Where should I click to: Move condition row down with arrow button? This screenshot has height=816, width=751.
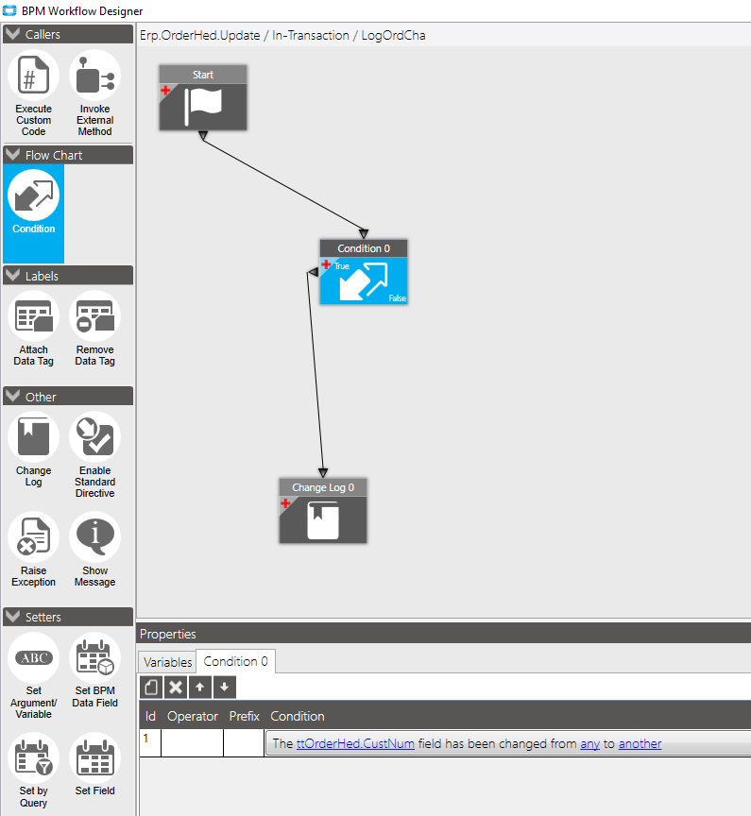[x=224, y=688]
